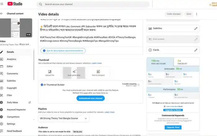Screen dimensions: 217x136
Task: Open the hamburger navigation menu
Action: point(2,4)
